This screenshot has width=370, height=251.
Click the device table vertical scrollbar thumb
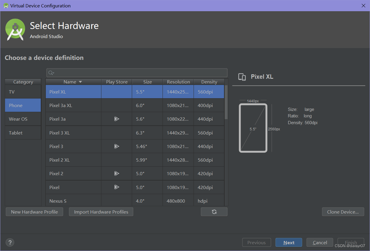coord(226,102)
